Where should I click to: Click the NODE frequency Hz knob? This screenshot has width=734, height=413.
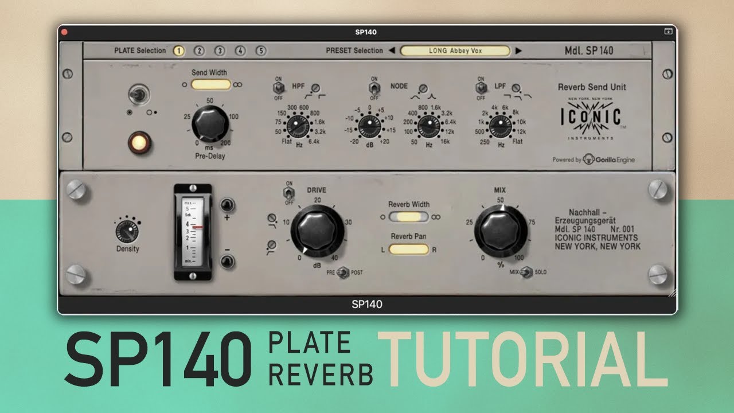429,126
